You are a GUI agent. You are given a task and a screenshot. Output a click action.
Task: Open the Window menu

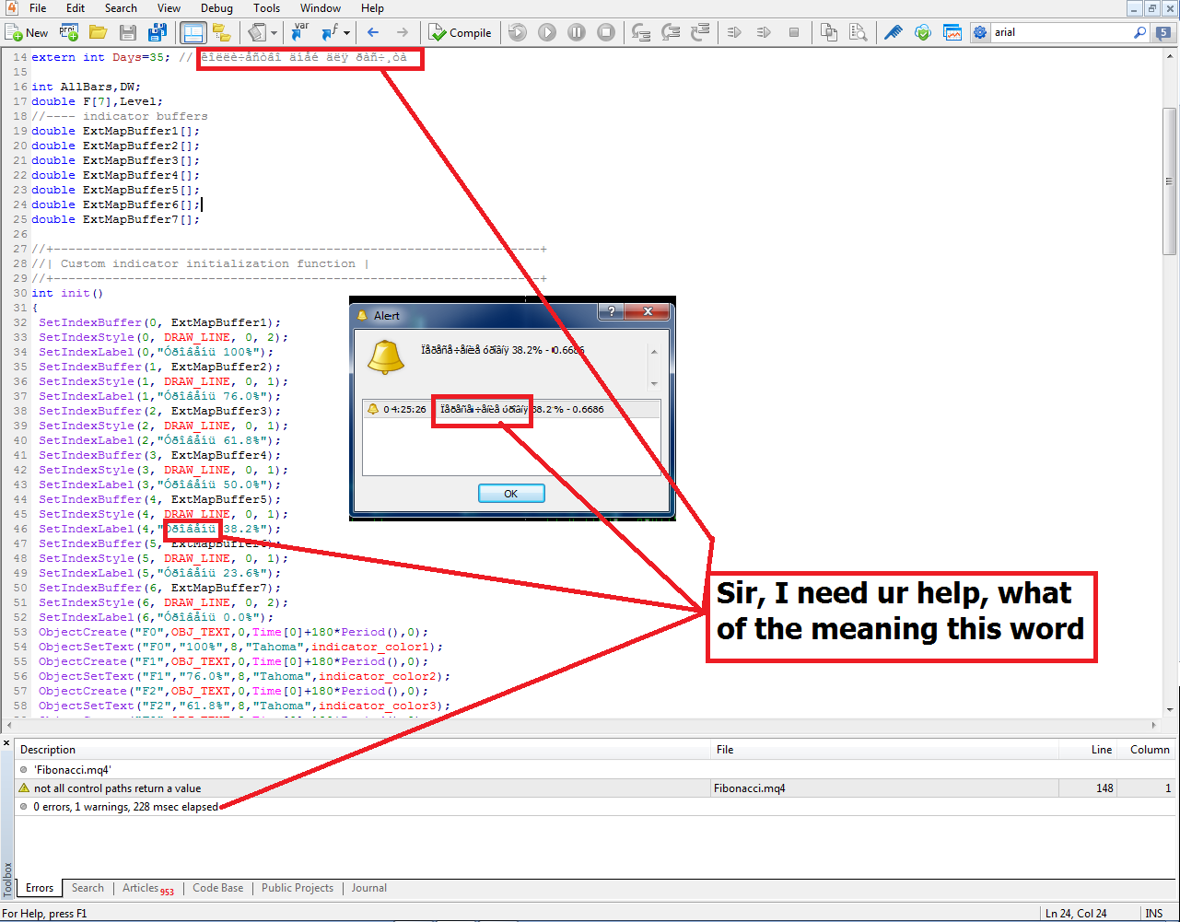pyautogui.click(x=321, y=8)
